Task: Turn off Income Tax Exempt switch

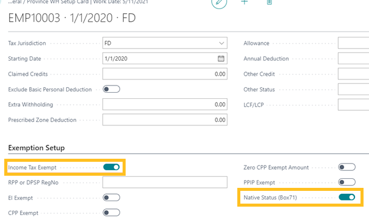Action: coord(111,167)
